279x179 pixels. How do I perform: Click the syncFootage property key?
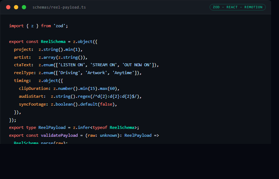pyautogui.click(x=32, y=104)
